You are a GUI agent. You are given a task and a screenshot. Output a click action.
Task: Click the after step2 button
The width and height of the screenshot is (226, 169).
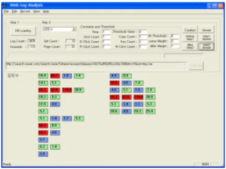click(190, 46)
